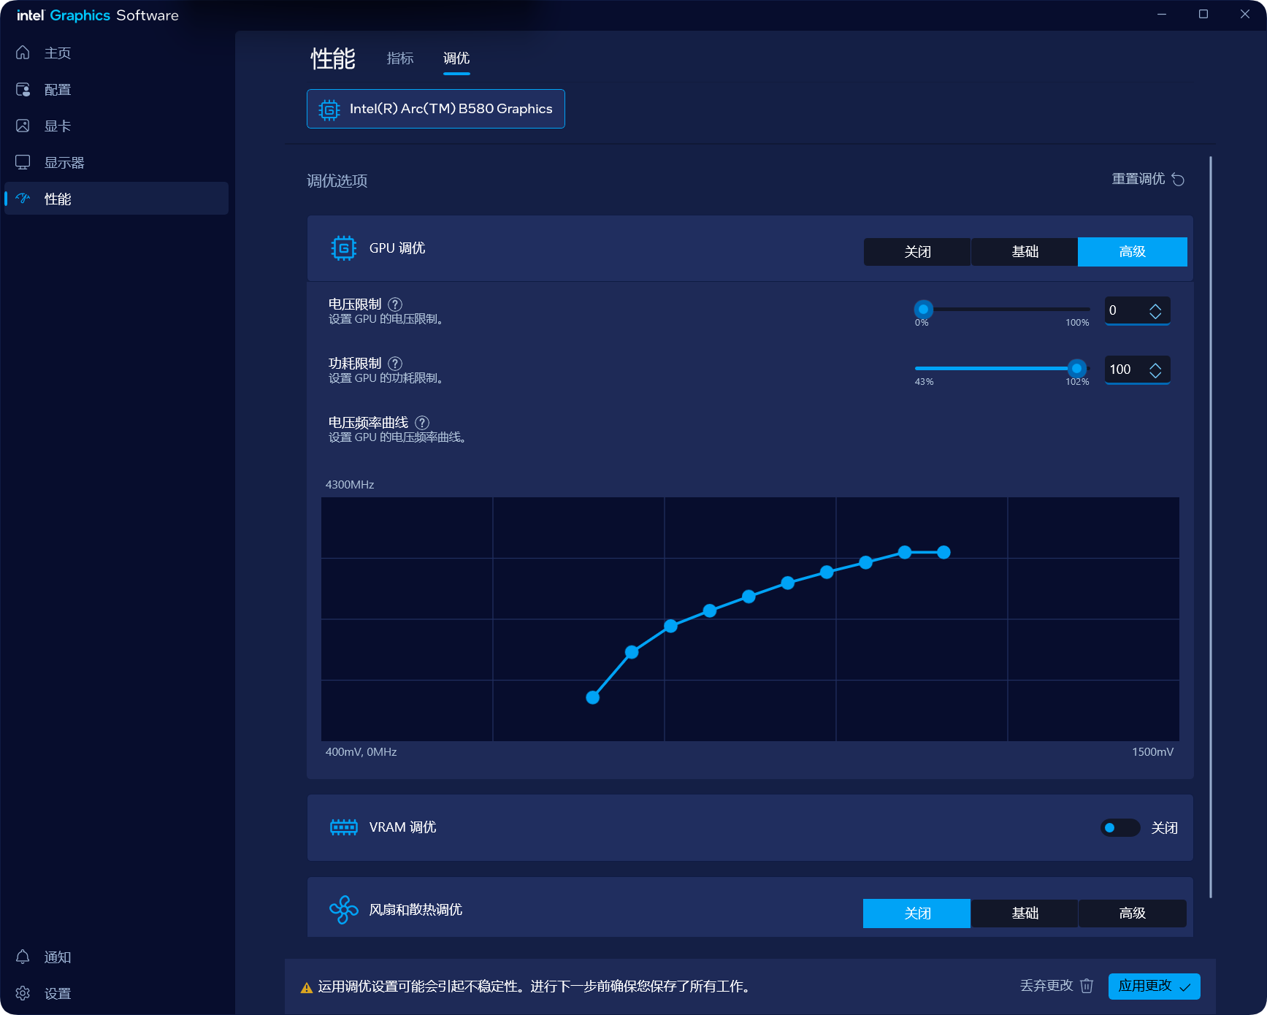Screen dimensions: 1267x1015
Task: Toggle the VRAM 调优 switch
Action: [x=1120, y=827]
